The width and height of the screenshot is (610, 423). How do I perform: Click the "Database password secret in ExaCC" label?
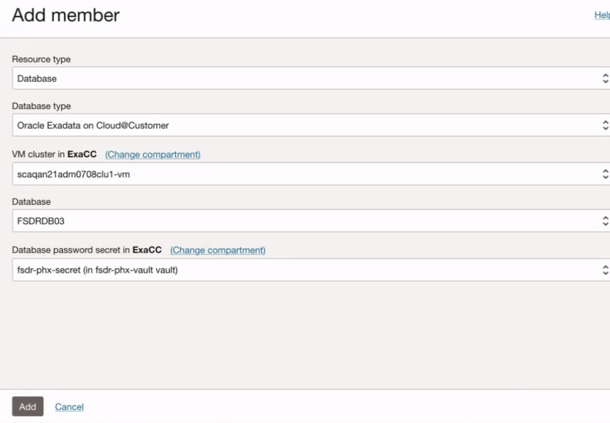point(86,250)
